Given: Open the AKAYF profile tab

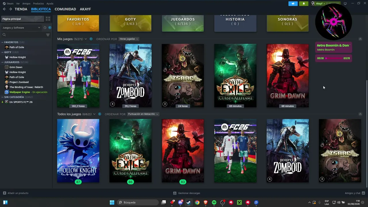Looking at the screenshot, I should [x=85, y=9].
